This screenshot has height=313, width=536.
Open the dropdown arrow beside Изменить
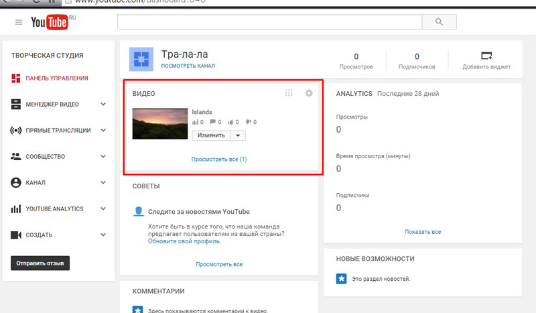[238, 135]
